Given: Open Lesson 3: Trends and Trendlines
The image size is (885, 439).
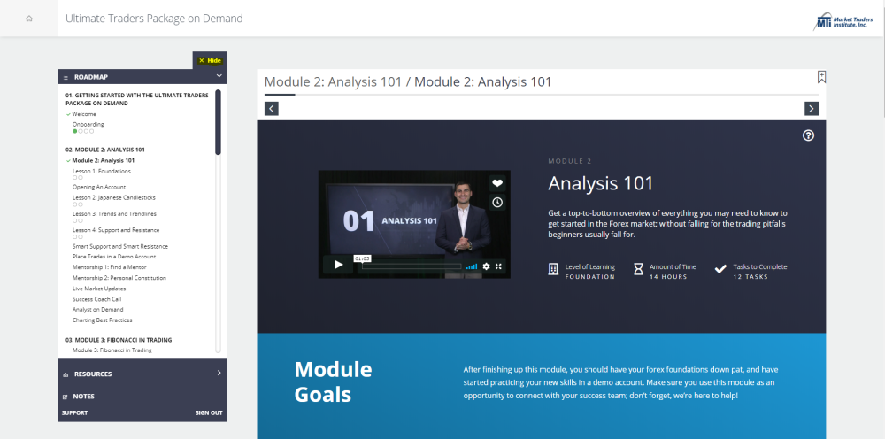Looking at the screenshot, I should click(114, 214).
